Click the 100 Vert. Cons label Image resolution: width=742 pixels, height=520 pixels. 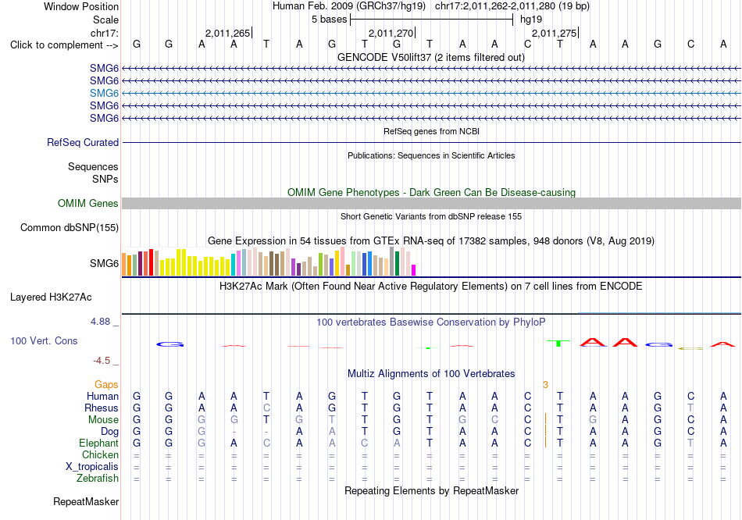[x=44, y=340]
